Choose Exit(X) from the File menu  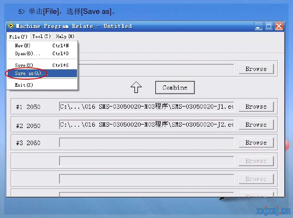(42, 85)
